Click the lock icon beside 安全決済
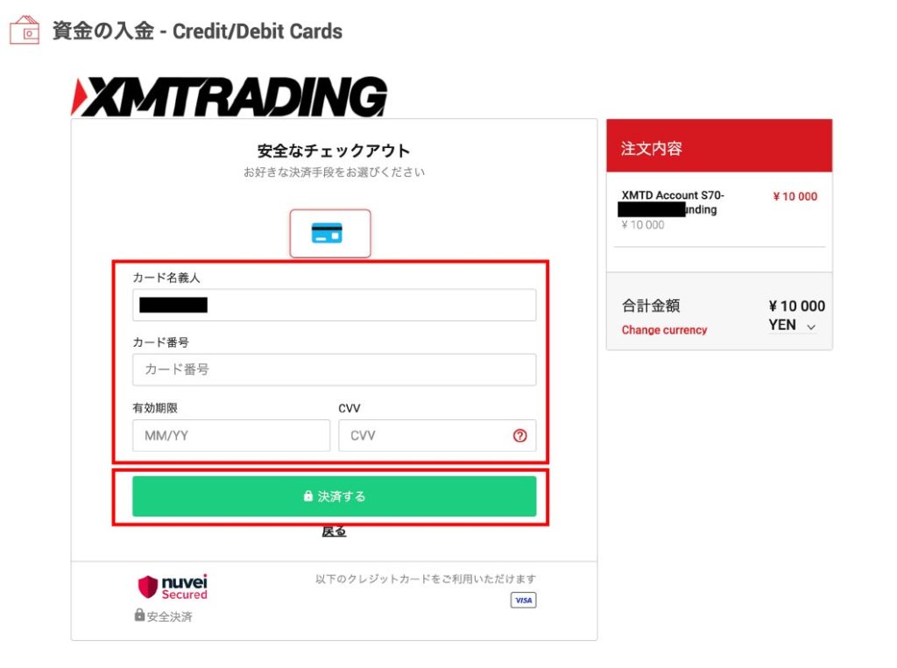897x668 pixels. coord(139,615)
